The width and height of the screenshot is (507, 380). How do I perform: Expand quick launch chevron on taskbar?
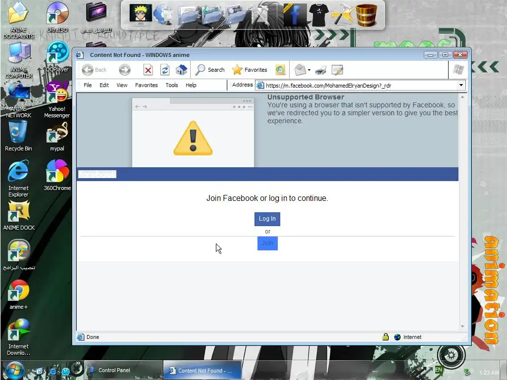pyautogui.click(x=78, y=363)
